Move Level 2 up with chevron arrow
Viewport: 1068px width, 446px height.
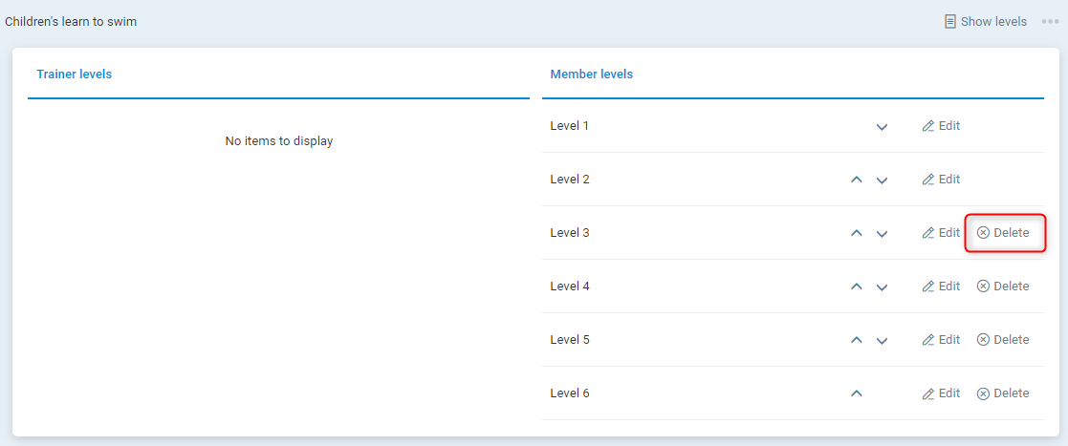point(857,180)
